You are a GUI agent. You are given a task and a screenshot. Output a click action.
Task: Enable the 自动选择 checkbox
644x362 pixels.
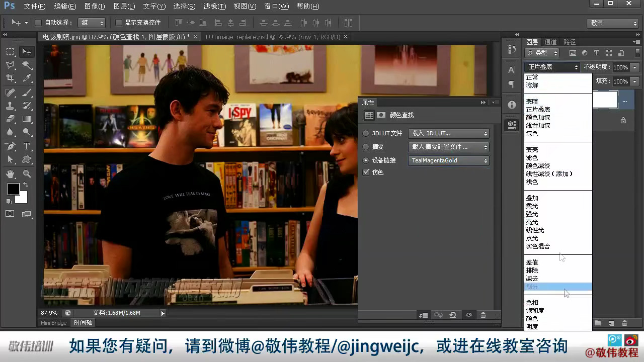click(38, 23)
